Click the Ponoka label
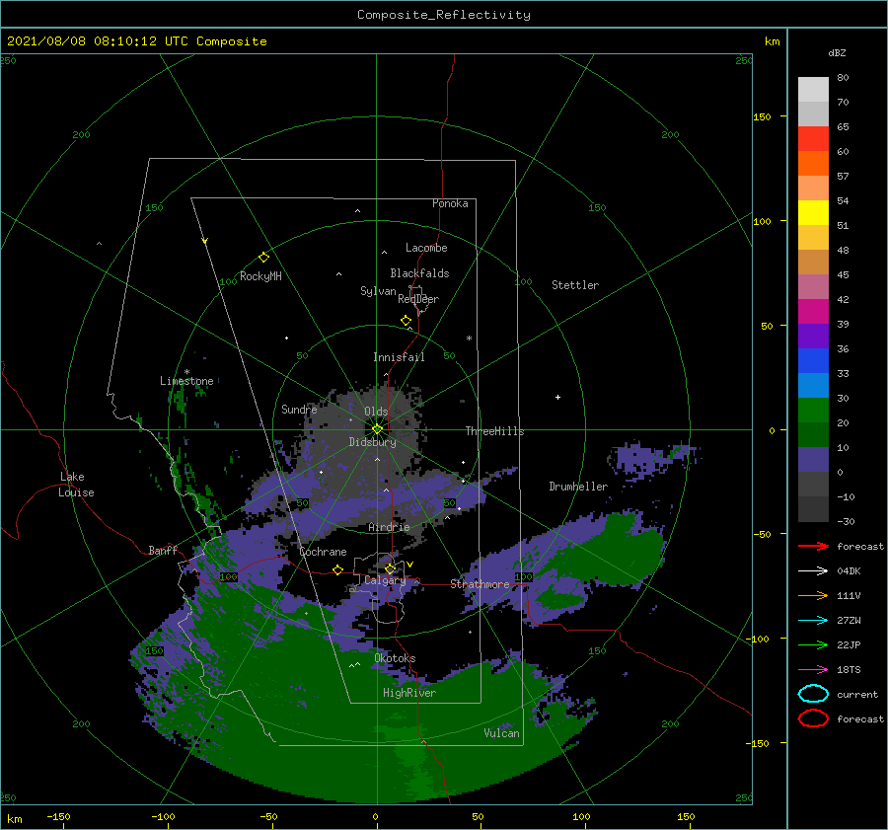Screen dimensions: 888x830 (x=450, y=203)
